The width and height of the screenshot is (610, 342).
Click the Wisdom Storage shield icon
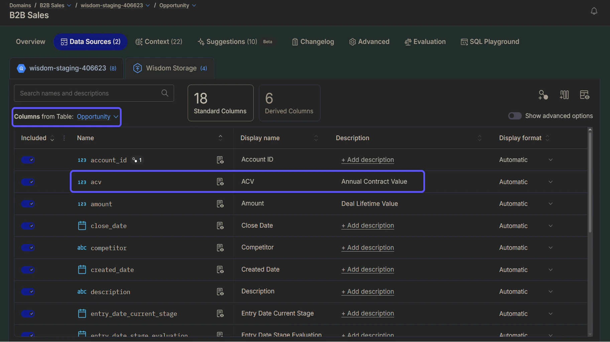tap(137, 68)
